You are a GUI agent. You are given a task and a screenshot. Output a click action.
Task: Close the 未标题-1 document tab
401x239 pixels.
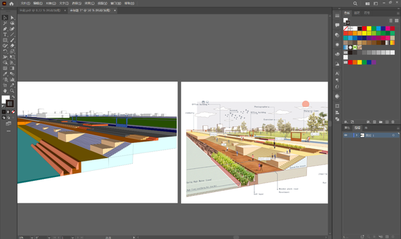tap(115, 10)
